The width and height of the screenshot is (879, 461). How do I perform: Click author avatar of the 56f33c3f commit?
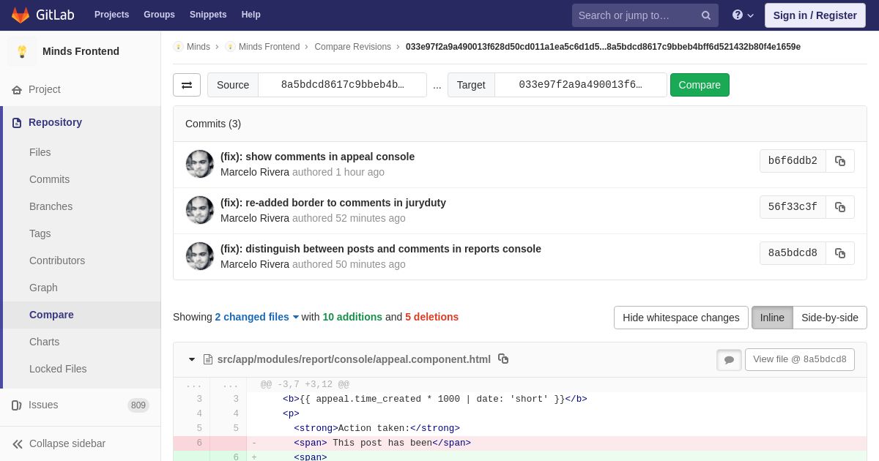[200, 210]
